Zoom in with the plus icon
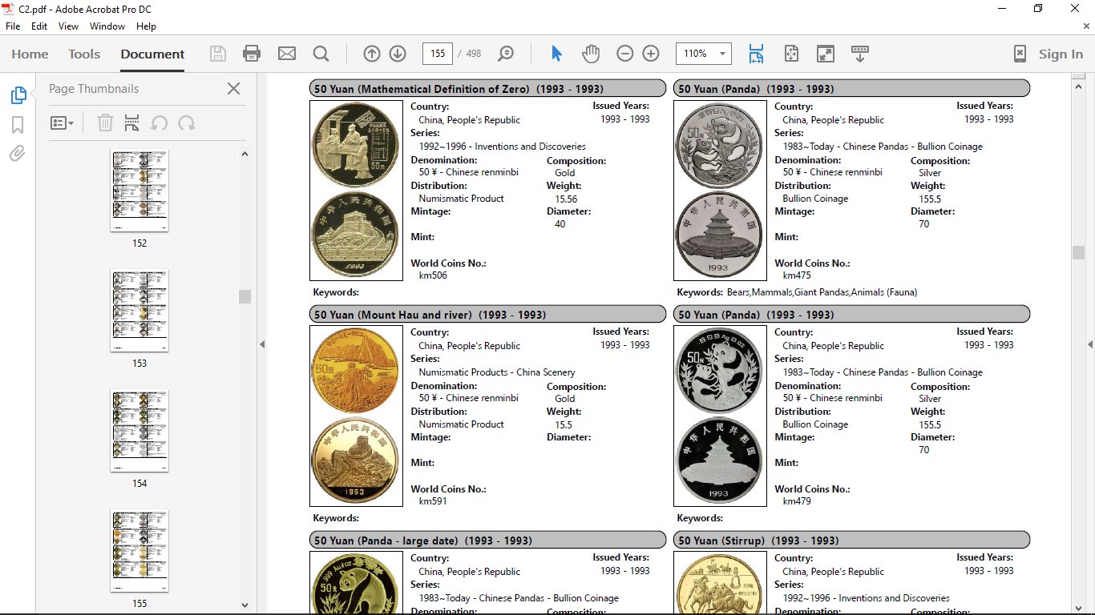The image size is (1095, 615). tap(650, 53)
